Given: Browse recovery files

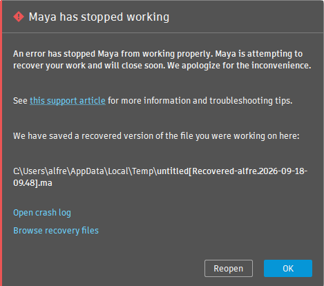Looking at the screenshot, I should click(56, 231).
